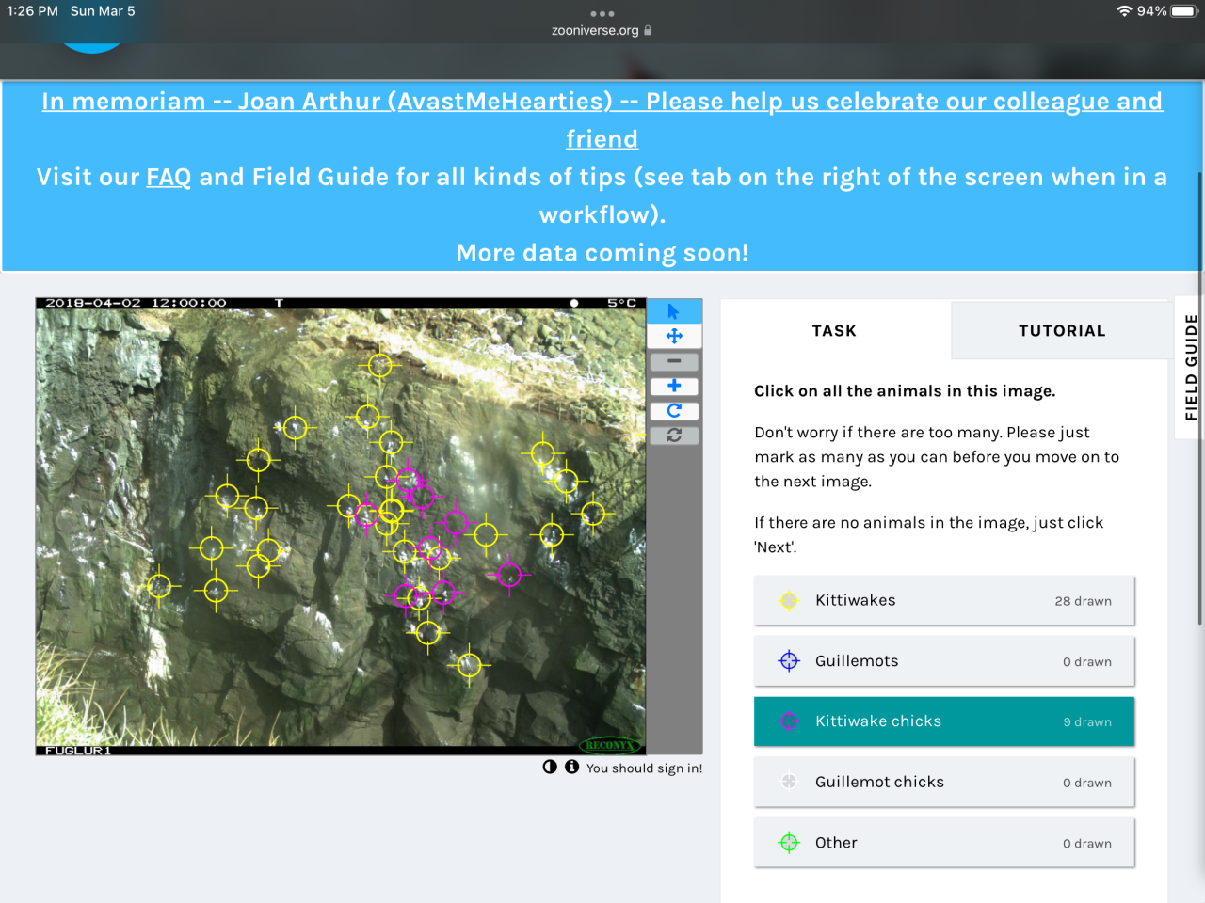Image resolution: width=1205 pixels, height=903 pixels.
Task: Switch to the TASK tab
Action: pos(835,330)
